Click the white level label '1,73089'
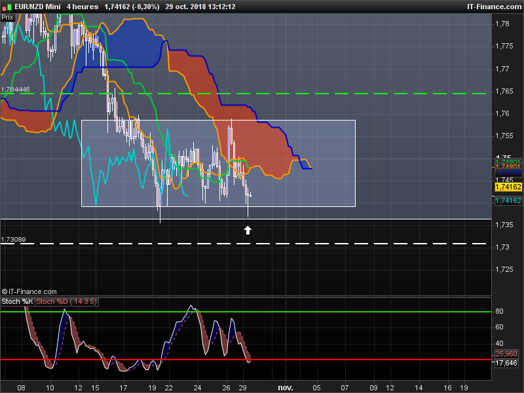524x393 pixels. pyautogui.click(x=13, y=240)
